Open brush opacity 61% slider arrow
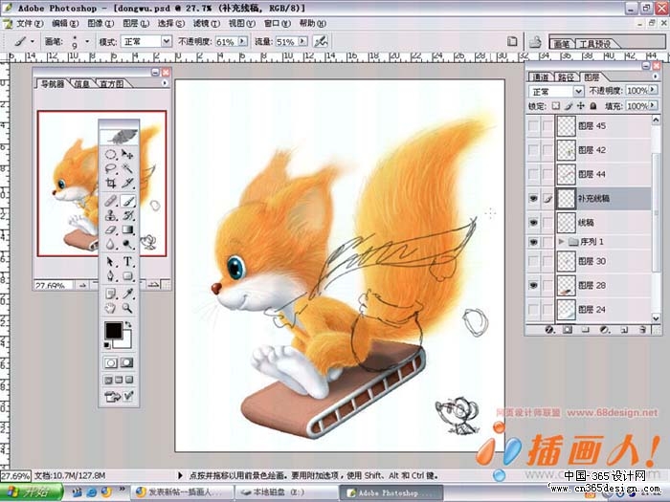 coord(243,41)
